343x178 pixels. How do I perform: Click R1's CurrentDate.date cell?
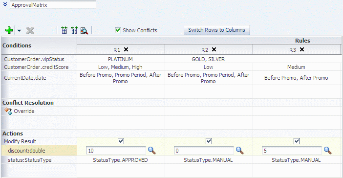[x=121, y=78]
